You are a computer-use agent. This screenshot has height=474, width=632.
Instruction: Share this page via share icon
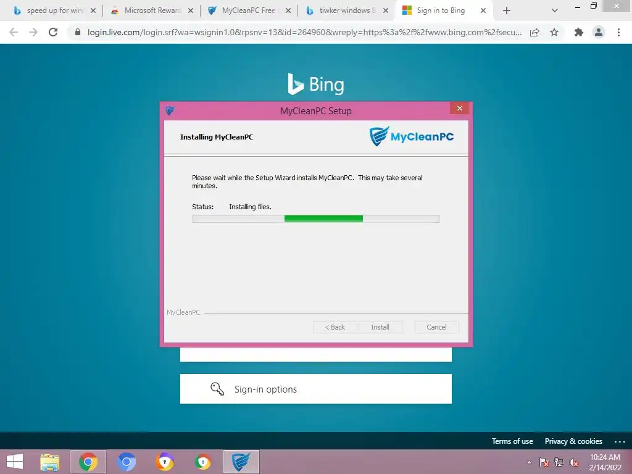point(534,32)
